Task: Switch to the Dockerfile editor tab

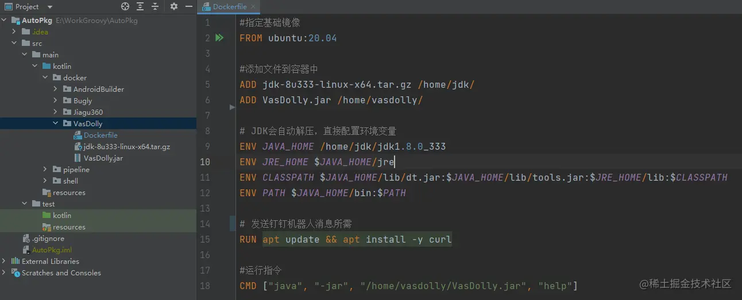Action: pyautogui.click(x=230, y=7)
